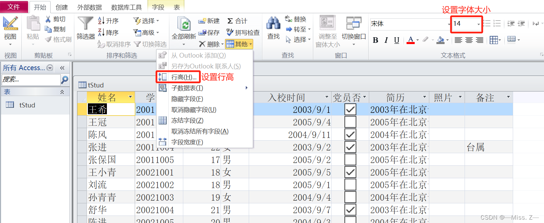Sort ascending with 升序
This screenshot has height=223, width=544.
coord(108,21)
